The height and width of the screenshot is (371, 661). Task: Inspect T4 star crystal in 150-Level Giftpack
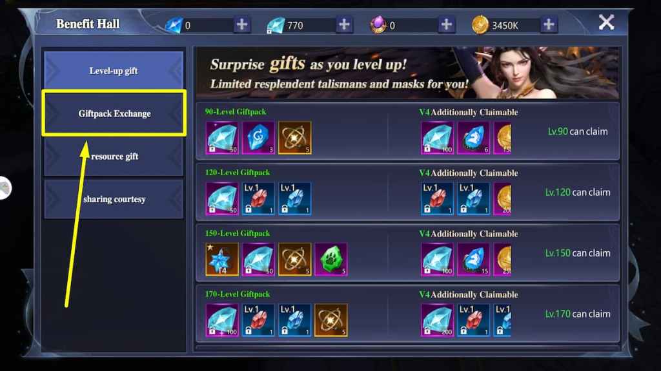(x=222, y=259)
